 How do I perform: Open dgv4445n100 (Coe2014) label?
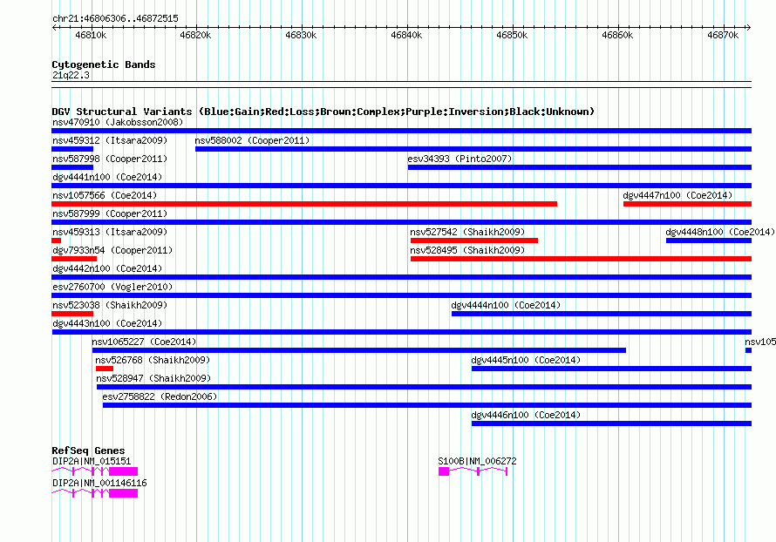coord(526,360)
